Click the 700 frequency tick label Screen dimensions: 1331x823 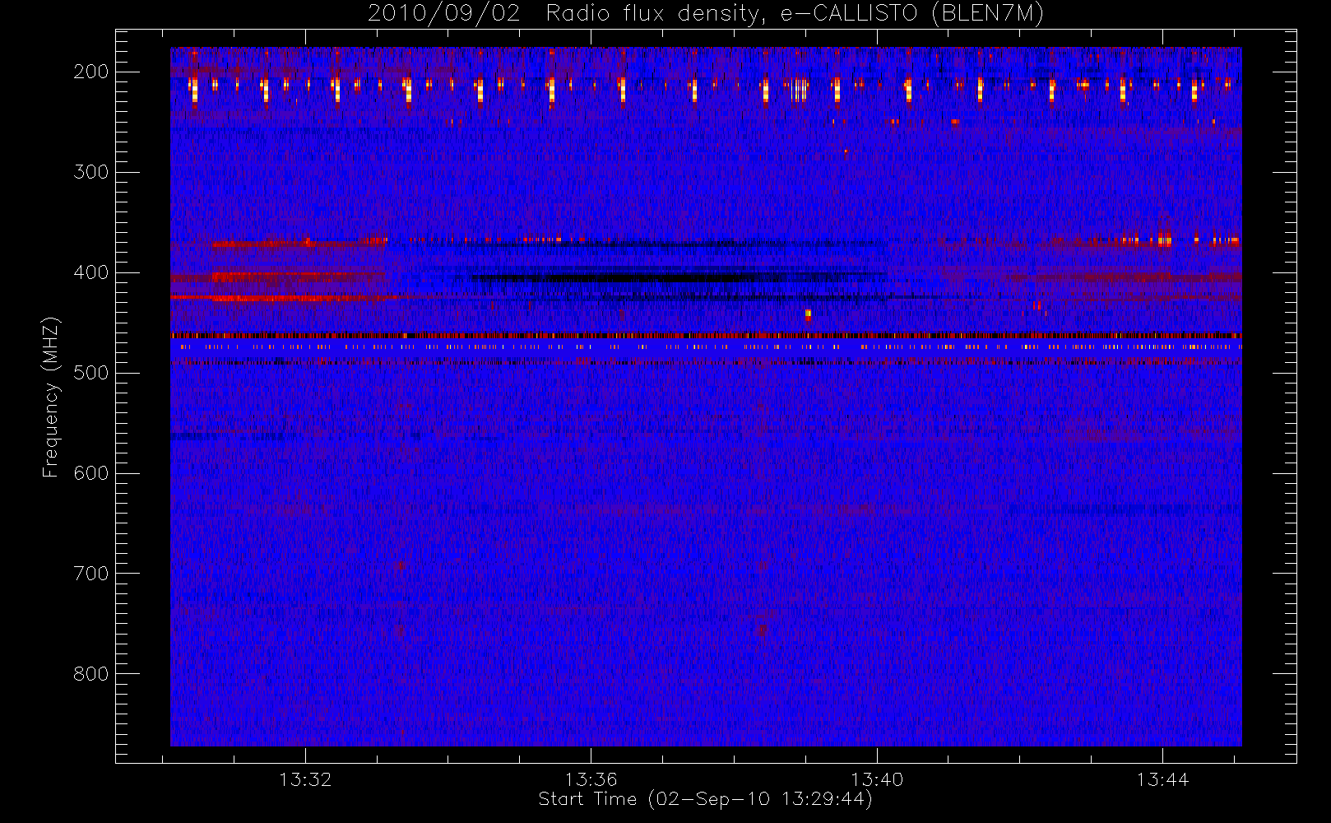90,574
